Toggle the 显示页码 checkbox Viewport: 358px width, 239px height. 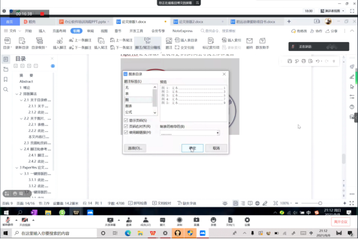[x=126, y=120]
